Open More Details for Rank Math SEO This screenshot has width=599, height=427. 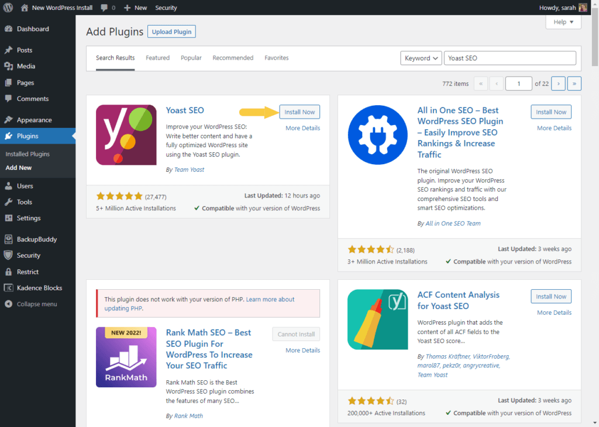point(302,350)
